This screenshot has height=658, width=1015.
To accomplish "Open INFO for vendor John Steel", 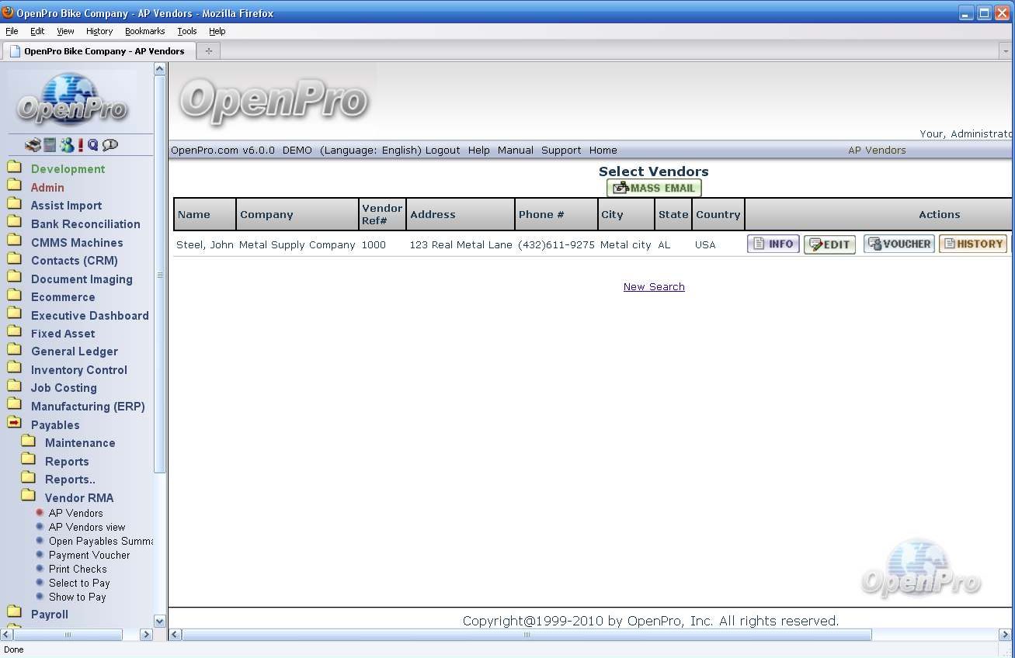I will (773, 244).
